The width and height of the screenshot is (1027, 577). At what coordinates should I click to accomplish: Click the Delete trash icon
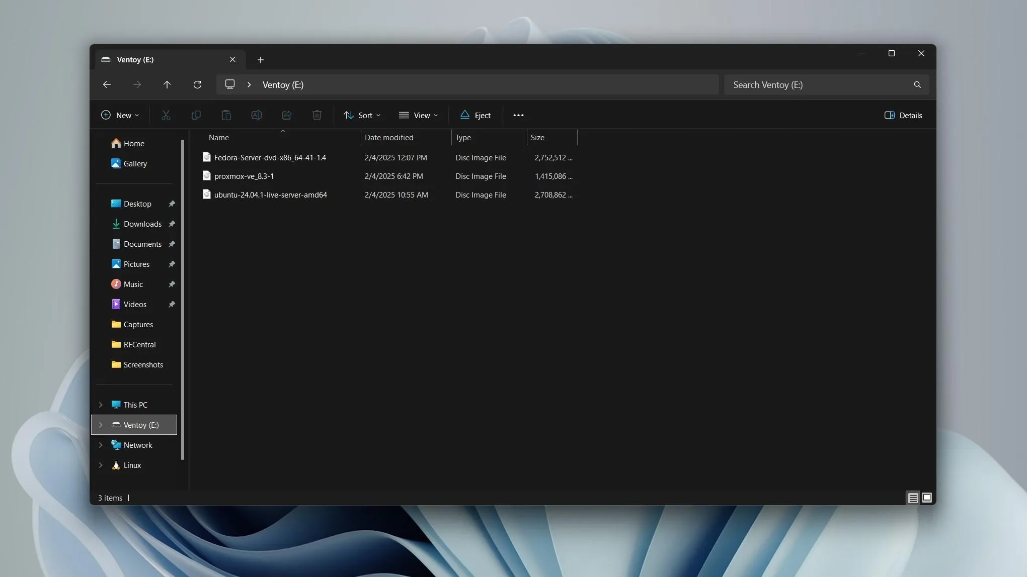click(317, 115)
